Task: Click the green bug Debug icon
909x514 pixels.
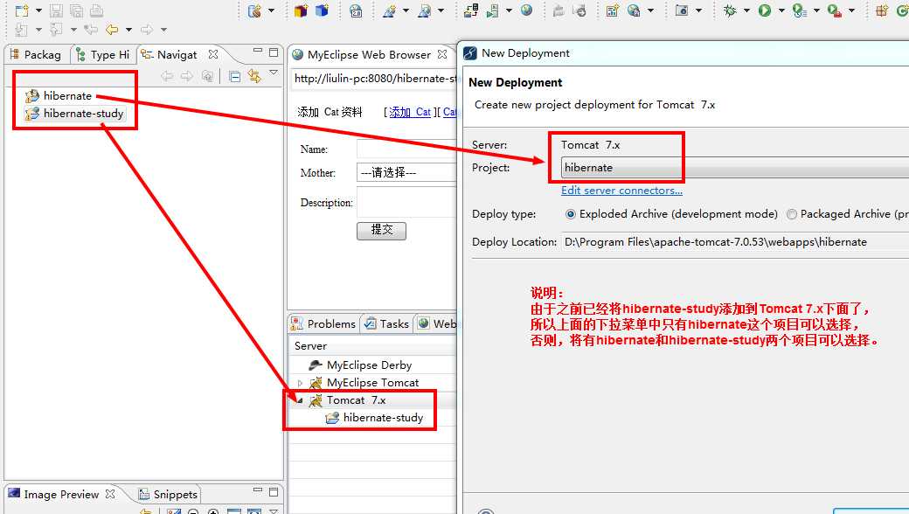Action: click(x=730, y=10)
